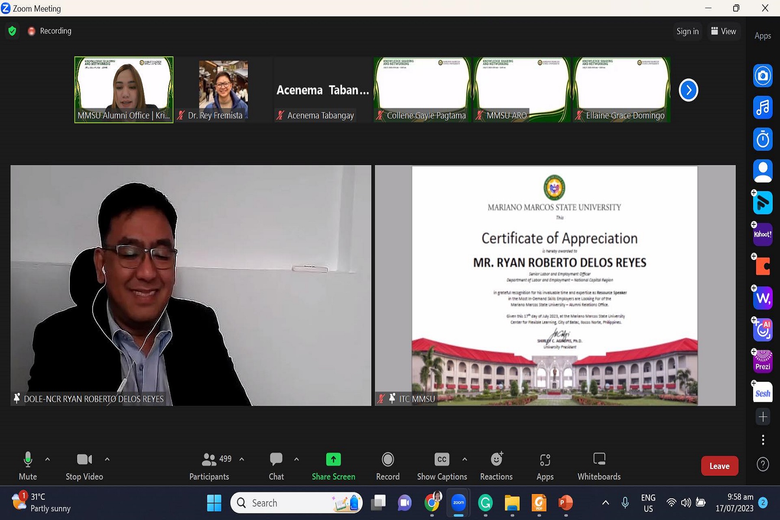Open the notification count badge in the tray
The image size is (780, 520).
click(763, 503)
